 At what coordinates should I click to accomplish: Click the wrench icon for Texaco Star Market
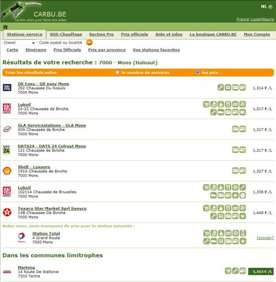tap(213, 216)
